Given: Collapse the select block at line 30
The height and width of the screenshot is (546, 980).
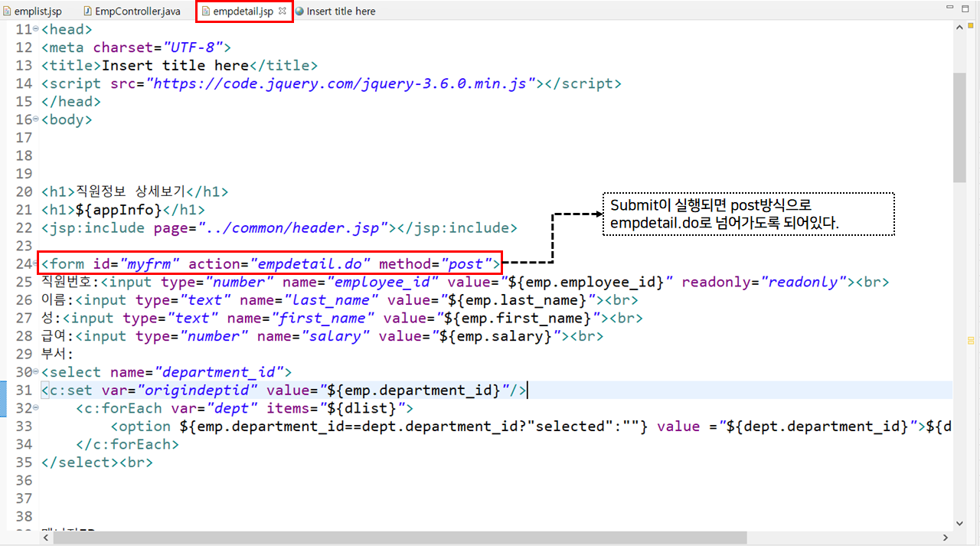Looking at the screenshot, I should click(x=36, y=372).
